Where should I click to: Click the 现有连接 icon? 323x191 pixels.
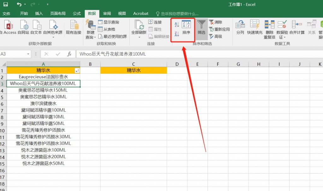(73, 27)
